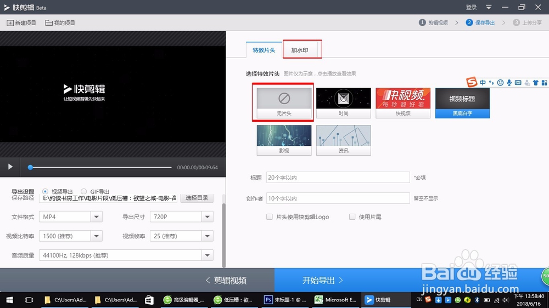The image size is (549, 308).
Task: Open second C:\Users\Ad... folder taskbar item
Action: pos(116,300)
